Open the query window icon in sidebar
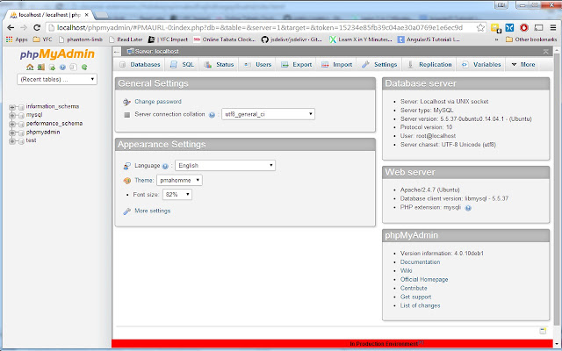Viewport: 562px width, 351px height. [52, 68]
